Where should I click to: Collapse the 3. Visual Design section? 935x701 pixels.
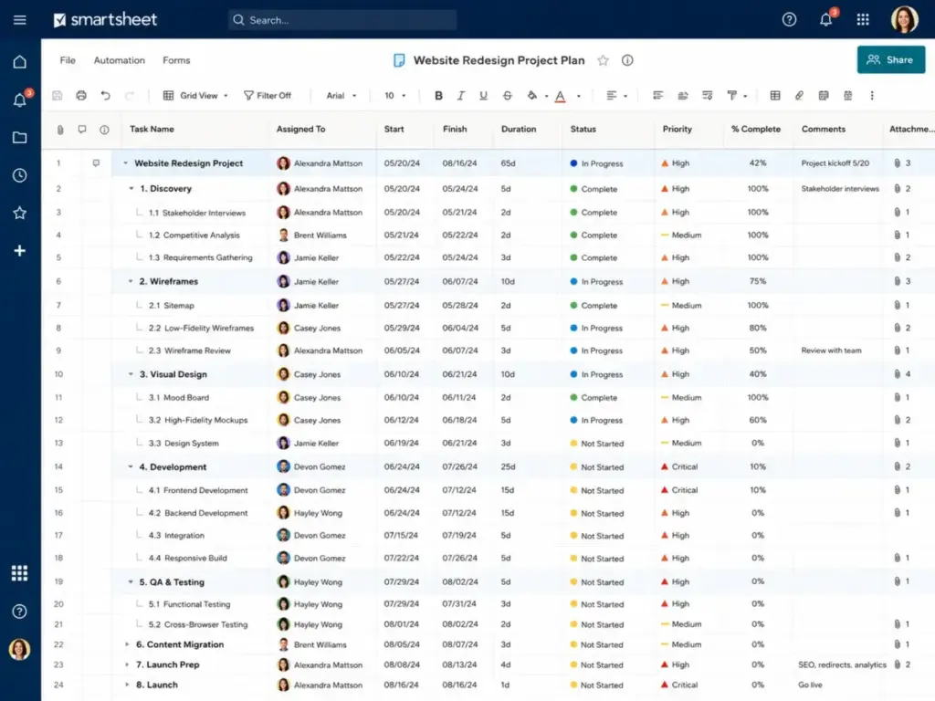coord(131,374)
